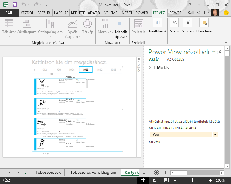Open Beállítások card style options
The height and width of the screenshot is (184, 231).
[x=158, y=28]
